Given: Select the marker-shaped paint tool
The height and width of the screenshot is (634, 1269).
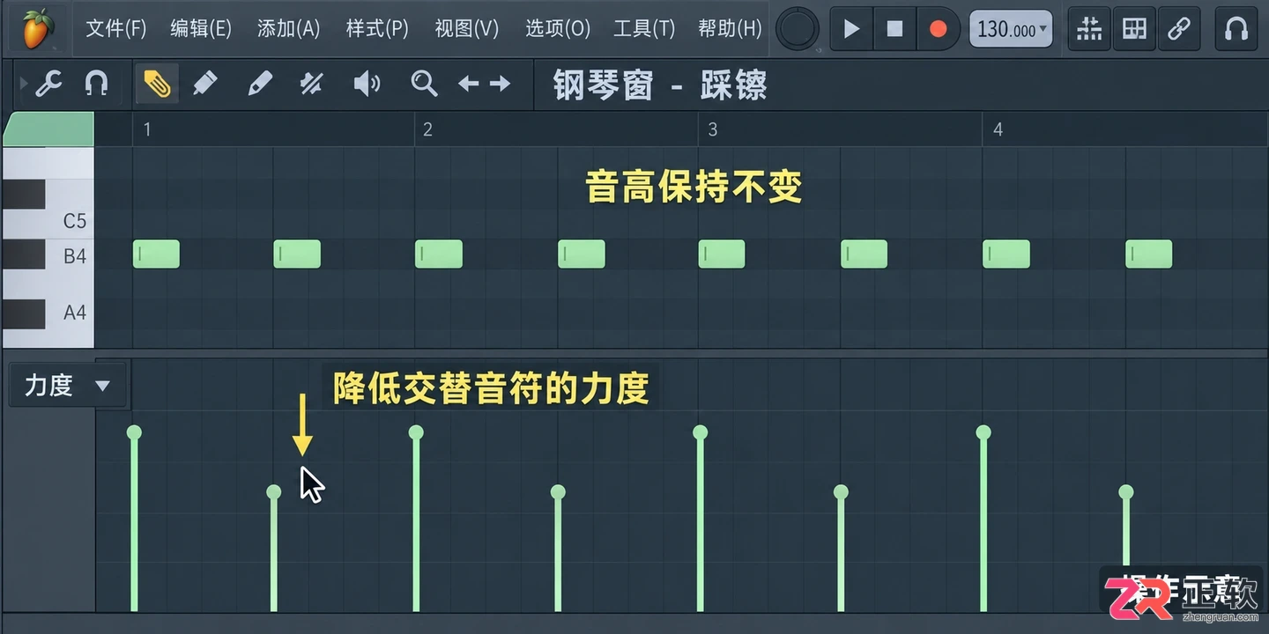Looking at the screenshot, I should coord(204,84).
